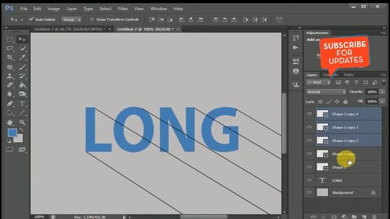
Task: Filter layers by pixel layers icon
Action: tap(338, 82)
